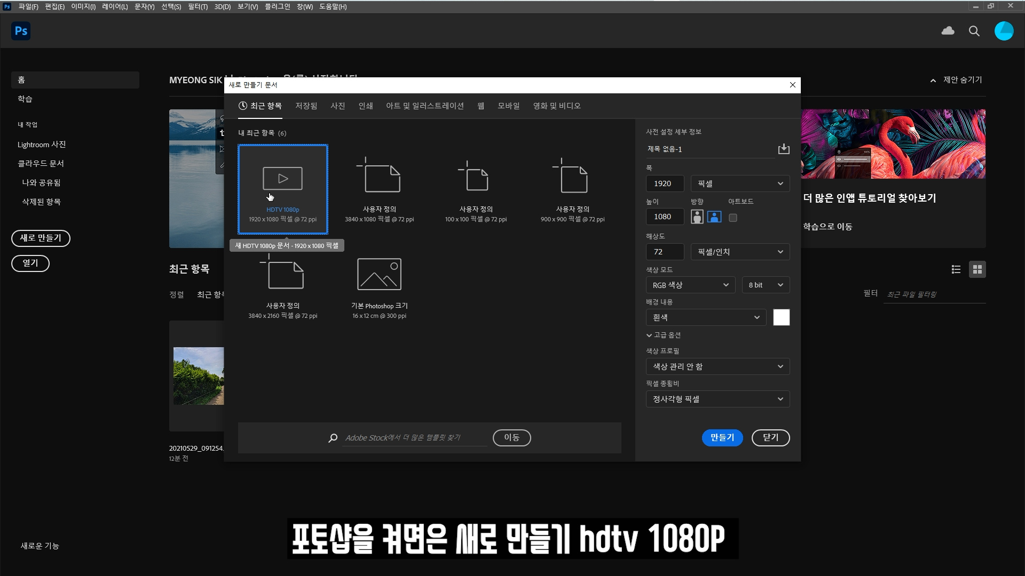Click the search magnifier icon in the header
1025x576 pixels.
pos(974,31)
